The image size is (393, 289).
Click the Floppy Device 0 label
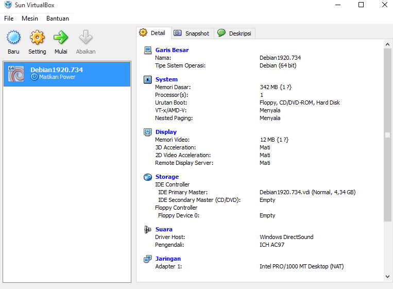pyautogui.click(x=179, y=215)
